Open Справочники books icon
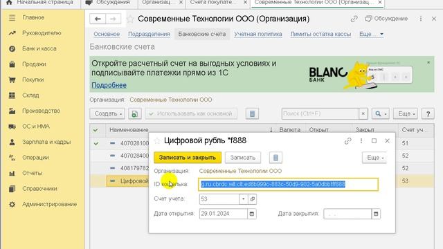The width and height of the screenshot is (443, 249). click(x=12, y=189)
